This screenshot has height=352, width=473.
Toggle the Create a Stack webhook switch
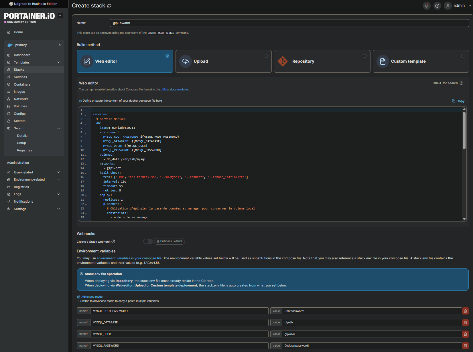(x=148, y=242)
